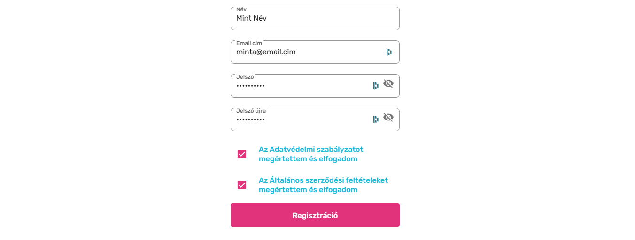
Task: Uncheck the Adatvédelmi szabályzatot checkbox
Action: pos(242,154)
